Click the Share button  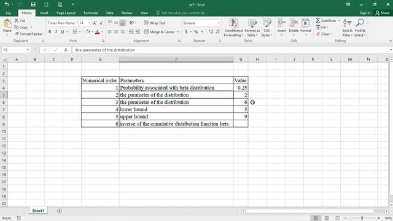(x=383, y=13)
